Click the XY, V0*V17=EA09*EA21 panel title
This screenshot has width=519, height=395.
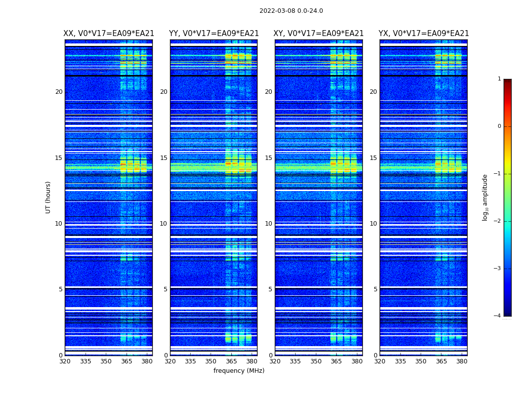318,34
